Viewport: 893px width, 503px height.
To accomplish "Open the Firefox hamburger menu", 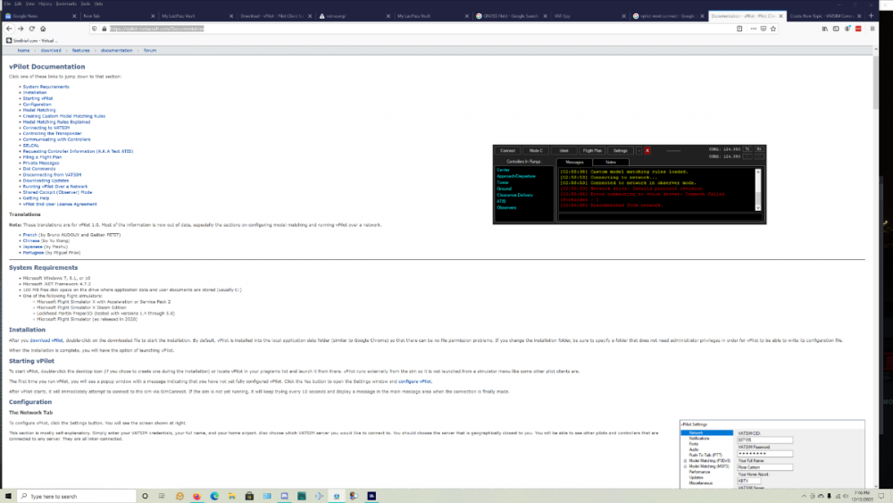I will 872,29.
